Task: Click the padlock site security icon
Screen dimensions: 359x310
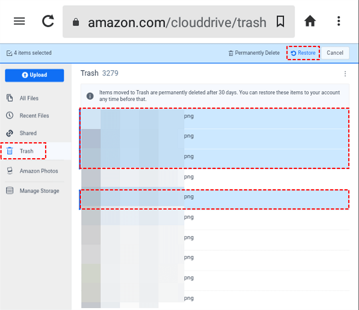Action: point(76,22)
